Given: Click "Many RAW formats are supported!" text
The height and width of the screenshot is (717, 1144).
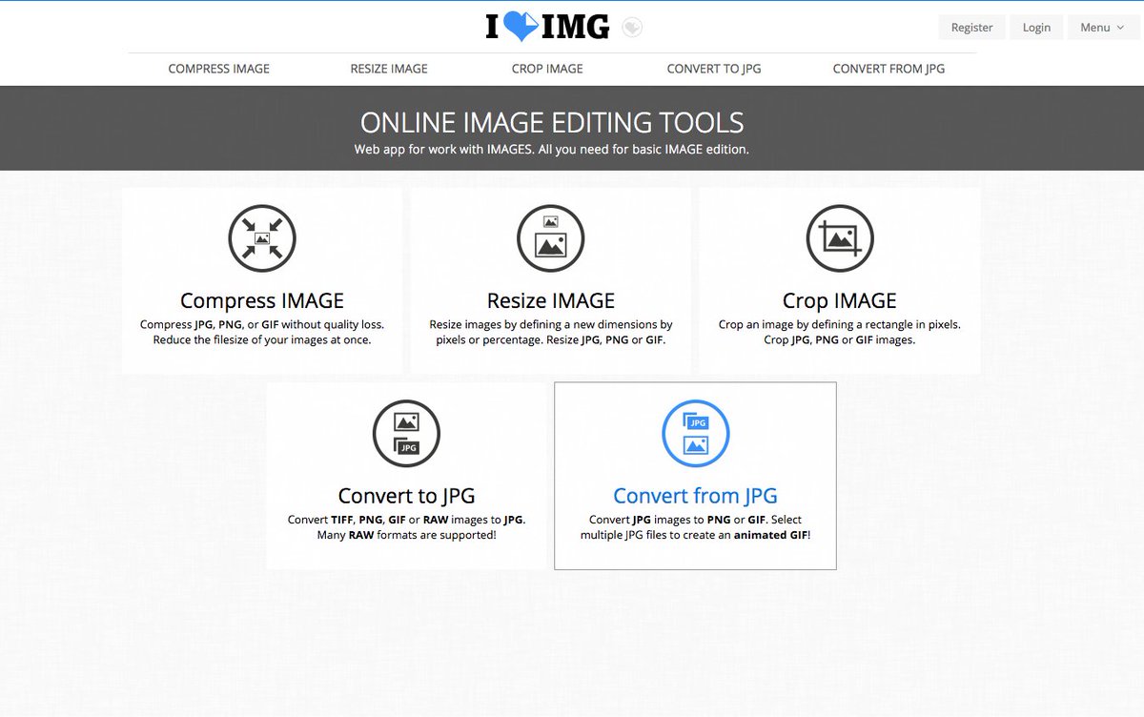Looking at the screenshot, I should 406,535.
